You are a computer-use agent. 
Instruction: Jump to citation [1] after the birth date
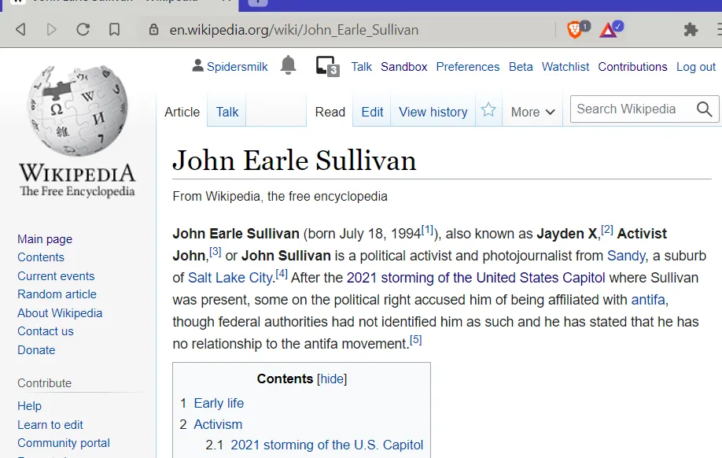427,230
